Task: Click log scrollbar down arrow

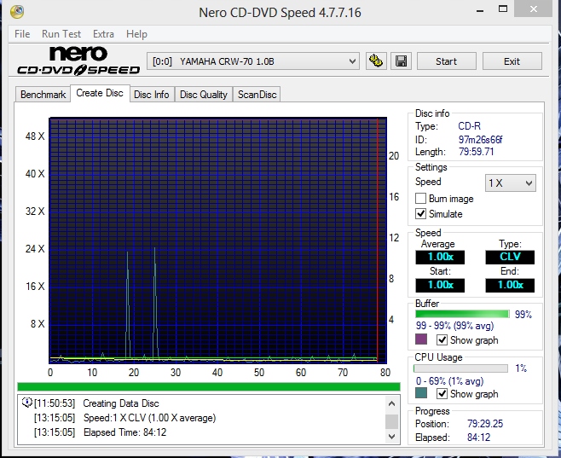Action: tap(392, 437)
